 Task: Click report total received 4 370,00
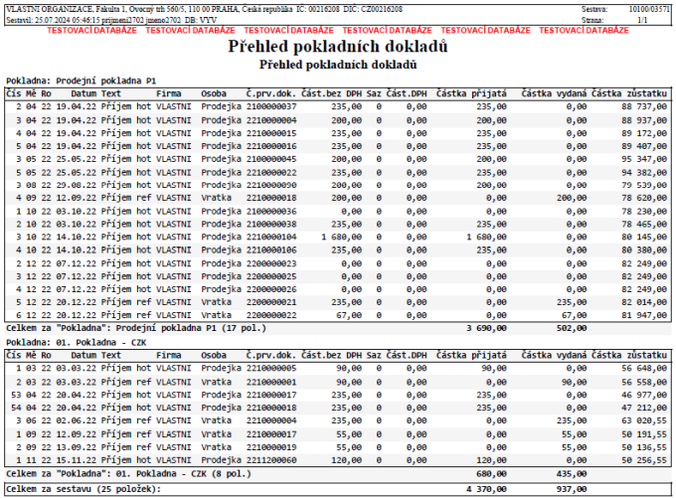pos(486,489)
